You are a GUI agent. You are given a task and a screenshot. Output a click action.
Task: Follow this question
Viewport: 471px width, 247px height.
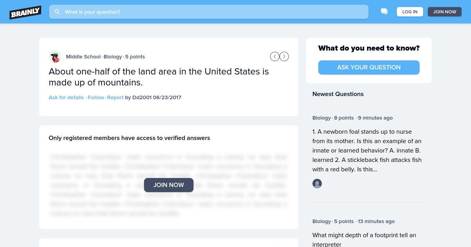(x=96, y=97)
